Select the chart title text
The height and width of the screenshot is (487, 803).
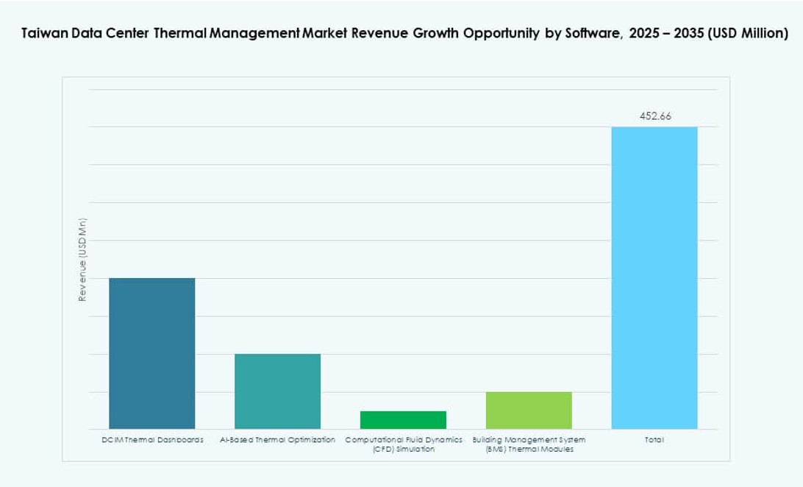click(x=401, y=32)
